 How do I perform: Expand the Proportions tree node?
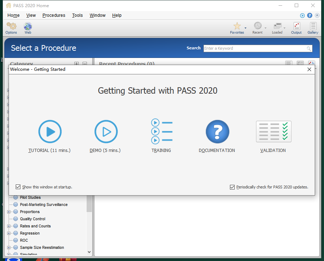click(9, 212)
